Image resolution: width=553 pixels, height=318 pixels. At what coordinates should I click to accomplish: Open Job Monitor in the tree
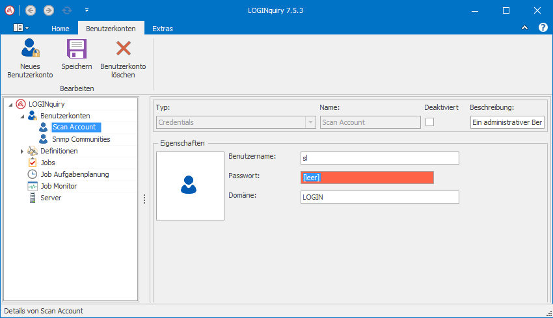click(x=59, y=186)
